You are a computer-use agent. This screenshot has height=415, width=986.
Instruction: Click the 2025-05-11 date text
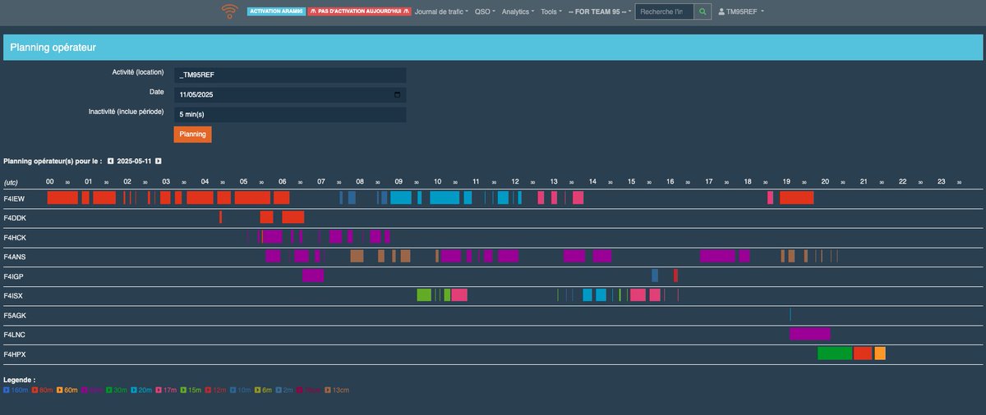click(x=135, y=161)
